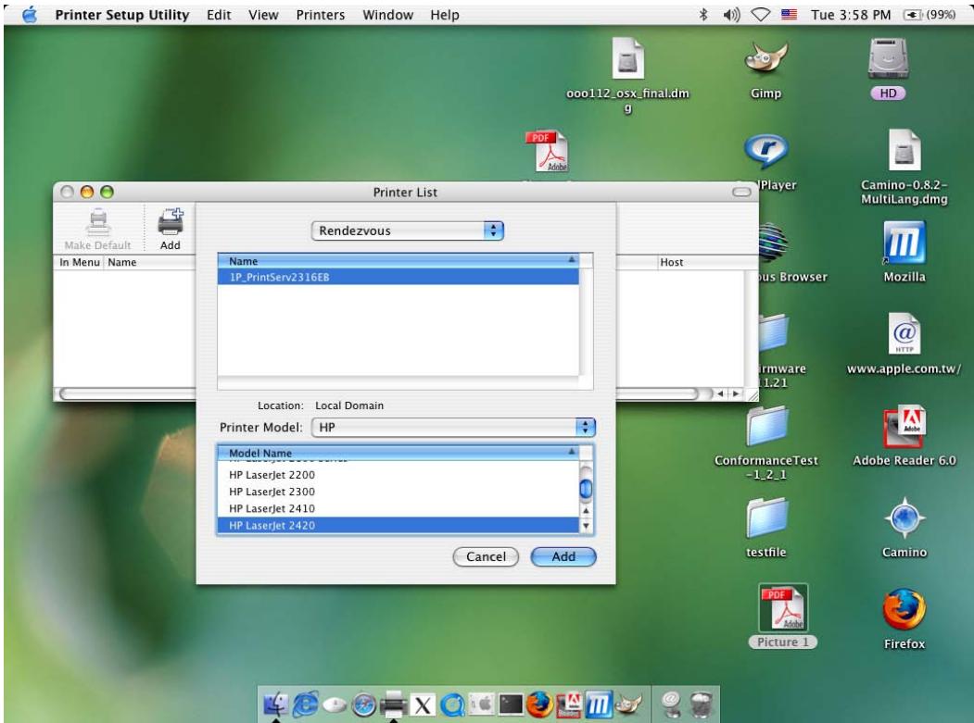
Task: Open the Printer Model HP dropdown
Action: pyautogui.click(x=453, y=427)
